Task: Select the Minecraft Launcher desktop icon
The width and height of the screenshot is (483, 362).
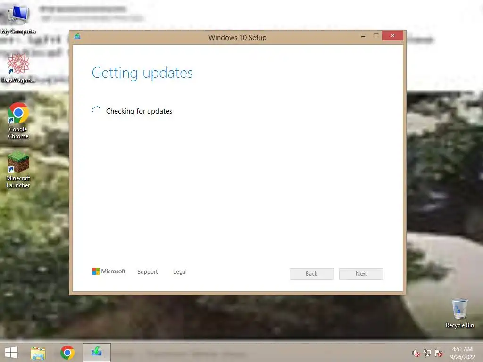Action: pos(18,170)
